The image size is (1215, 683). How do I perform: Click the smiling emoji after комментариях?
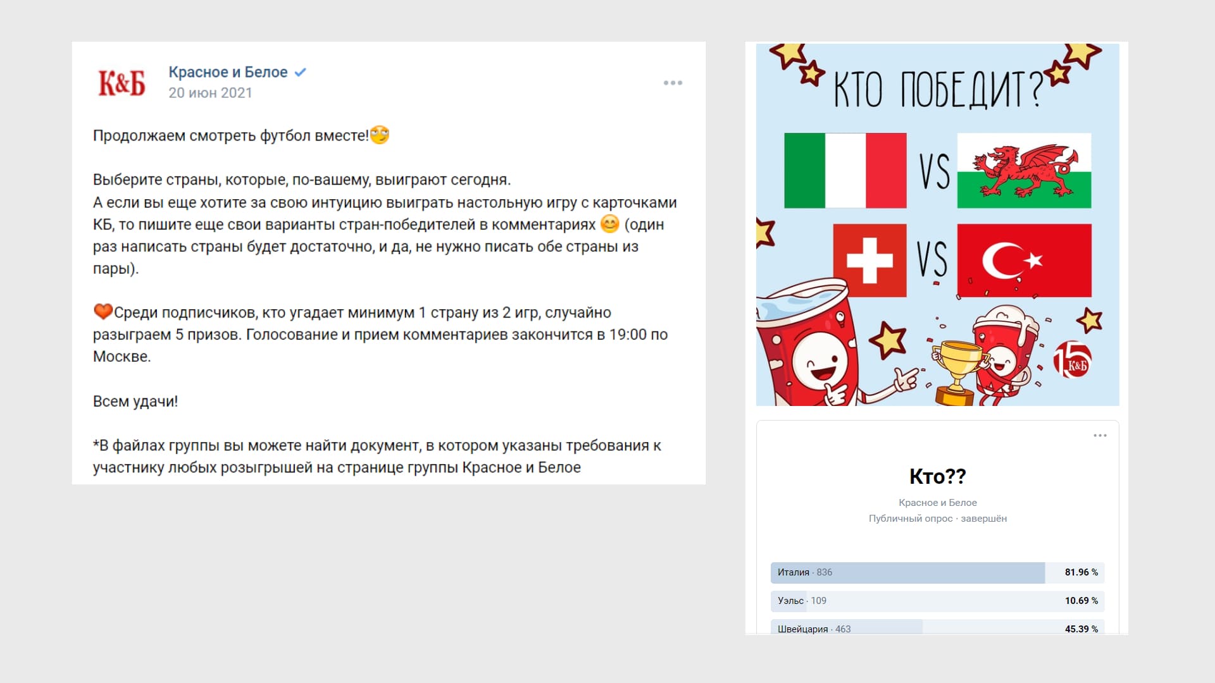click(x=609, y=224)
